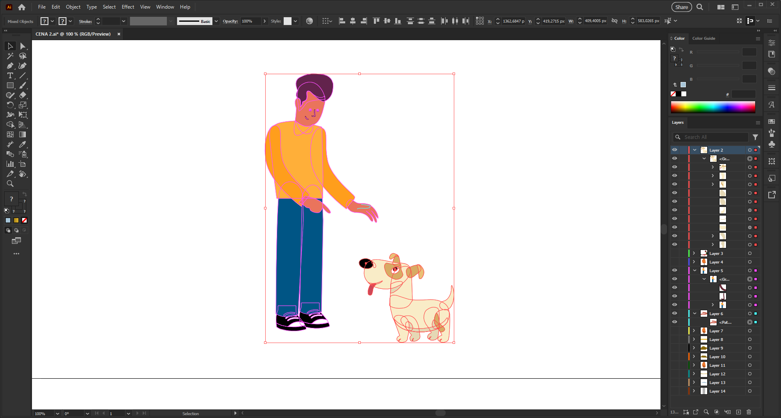Choose the Gradient tool
The image size is (781, 418).
point(23,135)
